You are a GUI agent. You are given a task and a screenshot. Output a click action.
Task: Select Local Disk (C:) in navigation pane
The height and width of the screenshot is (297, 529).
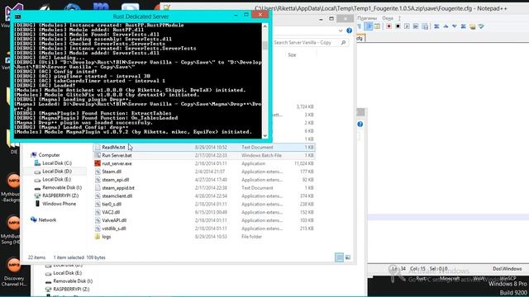pyautogui.click(x=57, y=163)
